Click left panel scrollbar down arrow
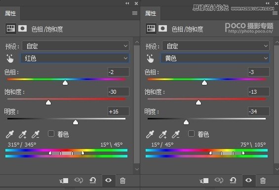 [137, 169]
